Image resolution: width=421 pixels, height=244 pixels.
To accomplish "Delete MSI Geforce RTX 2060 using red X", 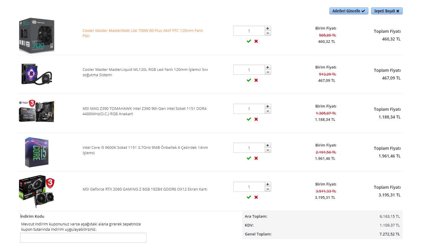I will coord(256,197).
